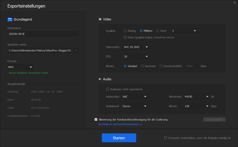This screenshot has height=147, width=238.
Task: Enable Computer ausschalten after task checkbox
Action: click(x=166, y=138)
